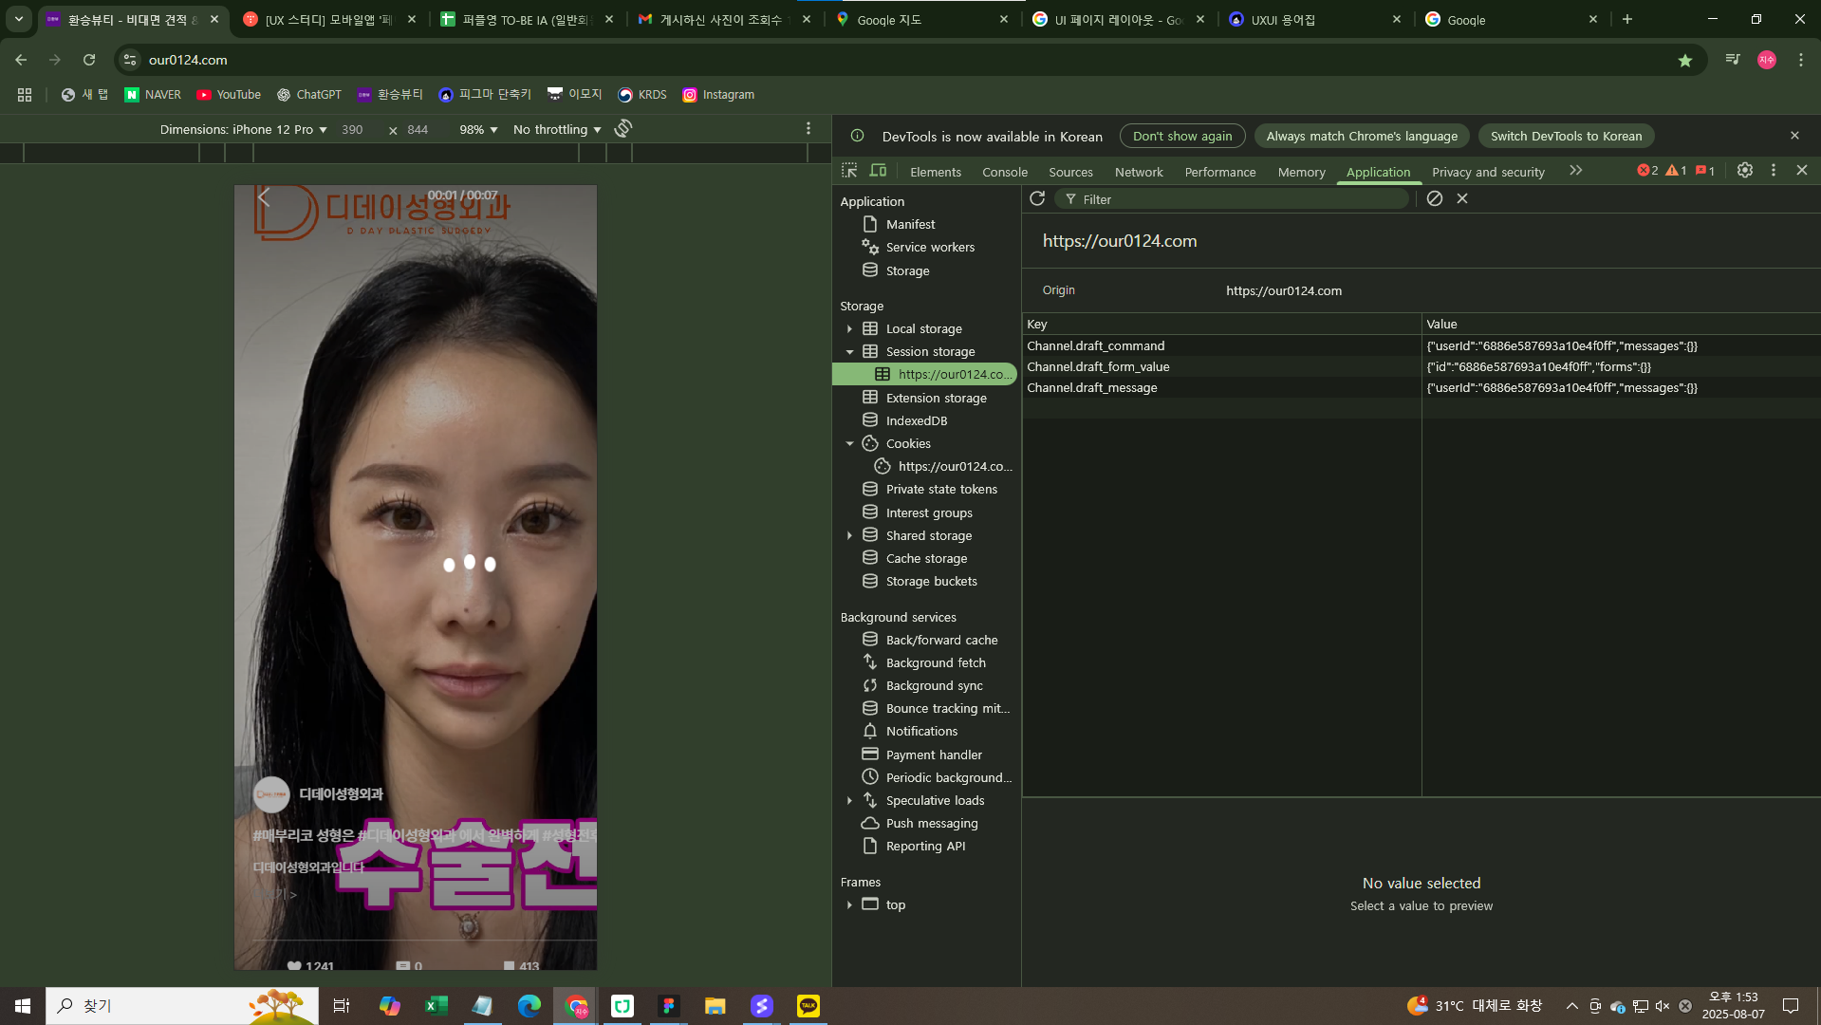Image resolution: width=1821 pixels, height=1025 pixels.
Task: Select the Channel.draft_form_value row
Action: pos(1098,367)
